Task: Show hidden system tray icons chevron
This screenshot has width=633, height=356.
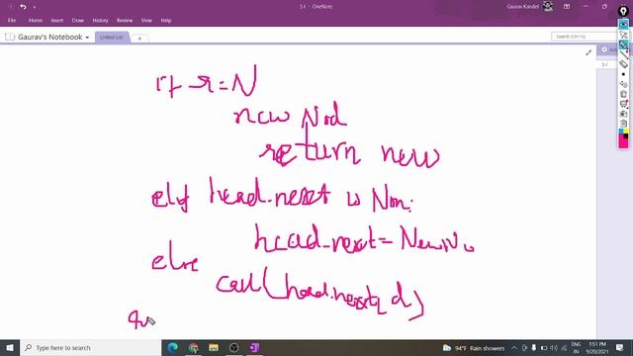Action: click(x=514, y=348)
